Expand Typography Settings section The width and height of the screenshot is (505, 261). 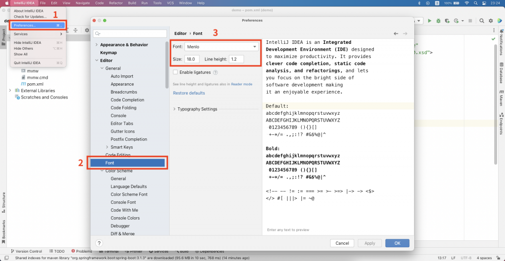175,109
